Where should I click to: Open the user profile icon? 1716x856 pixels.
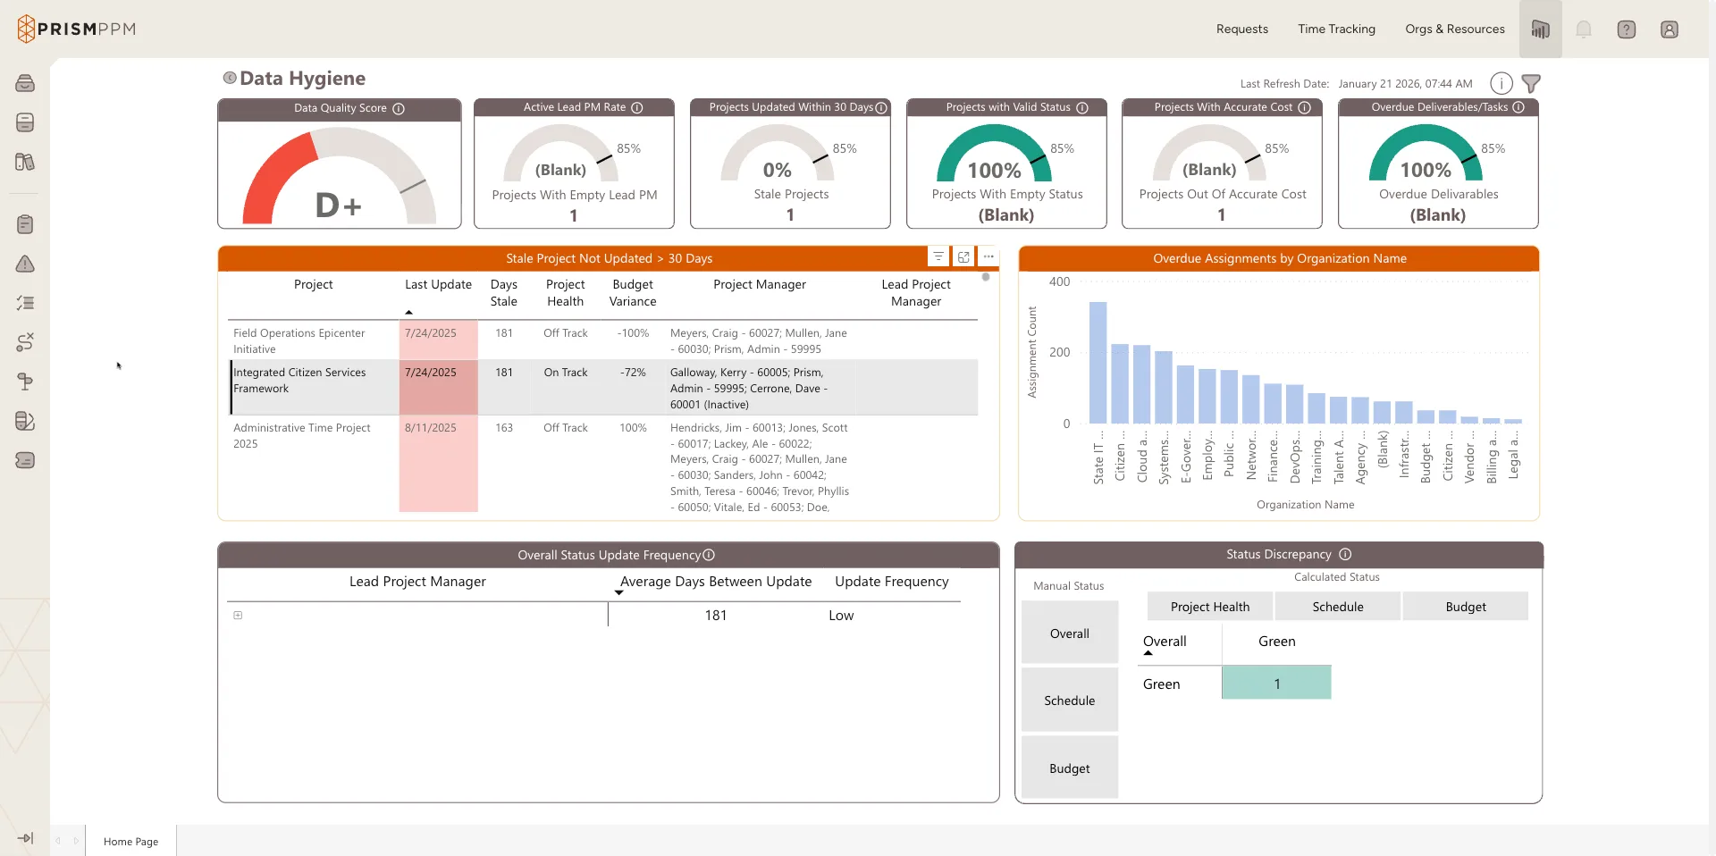click(x=1670, y=29)
